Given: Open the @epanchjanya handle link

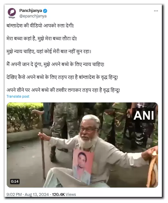Looking at the screenshot, I should (x=33, y=16).
